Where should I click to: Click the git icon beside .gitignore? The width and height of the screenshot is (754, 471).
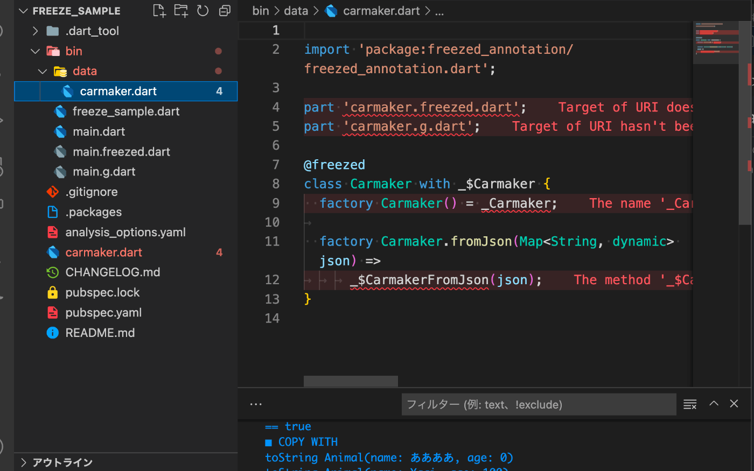point(53,192)
